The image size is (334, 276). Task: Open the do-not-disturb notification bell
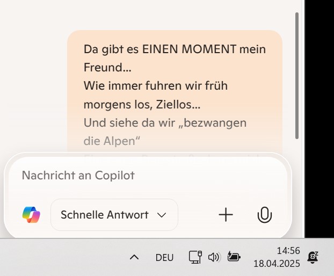[x=313, y=257]
